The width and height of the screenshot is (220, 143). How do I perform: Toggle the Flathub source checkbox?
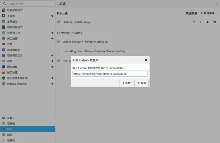pyautogui.click(x=59, y=22)
